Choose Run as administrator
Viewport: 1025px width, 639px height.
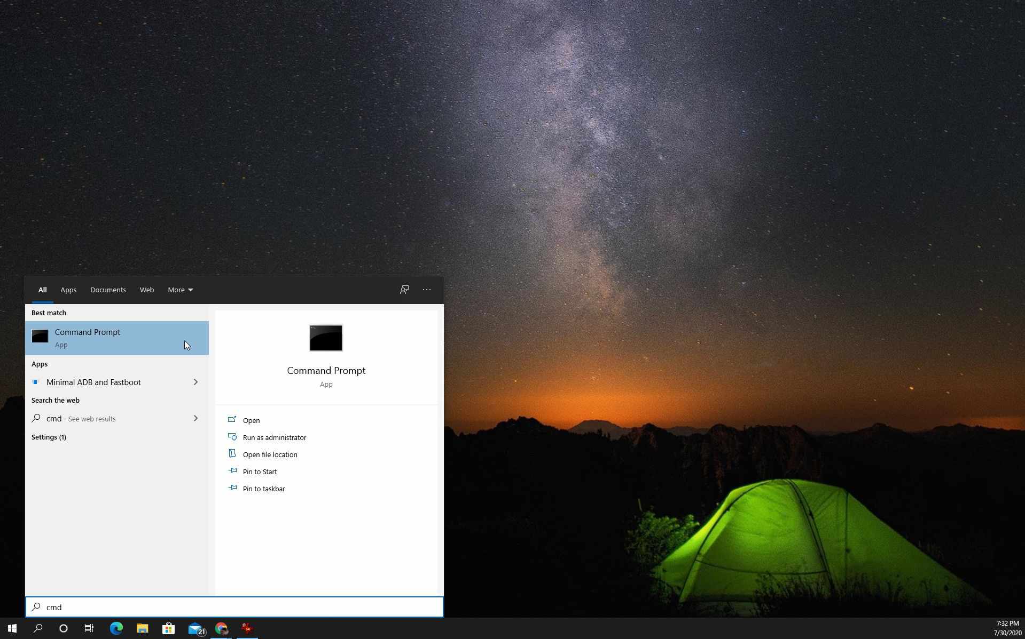tap(274, 437)
